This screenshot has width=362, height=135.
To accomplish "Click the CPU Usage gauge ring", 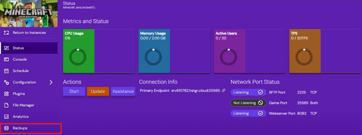I will tap(78, 57).
